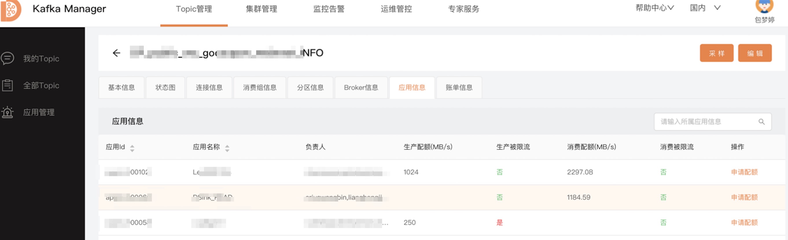
Task: Click the 我的Topic chat bubble icon
Action: click(x=7, y=58)
